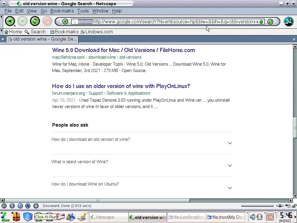
Task: Open Composer icon in status bar
Action: tap(28, 206)
